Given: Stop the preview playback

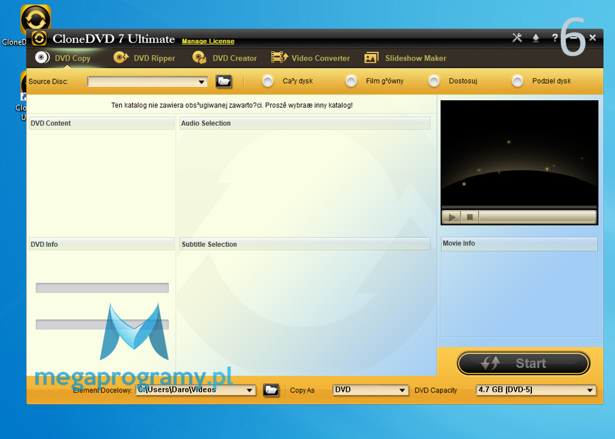Looking at the screenshot, I should [470, 217].
